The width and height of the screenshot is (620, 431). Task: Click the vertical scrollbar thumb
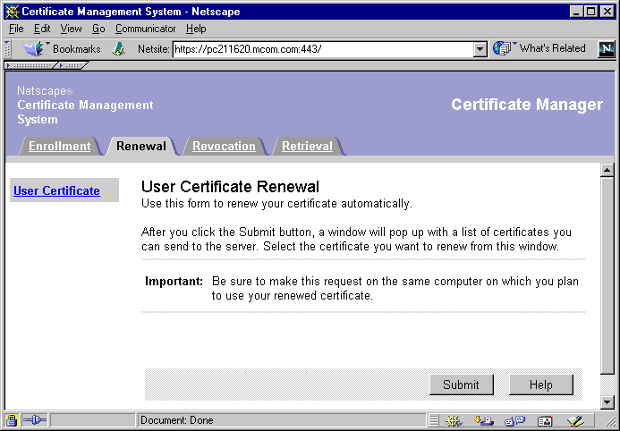pos(607,275)
